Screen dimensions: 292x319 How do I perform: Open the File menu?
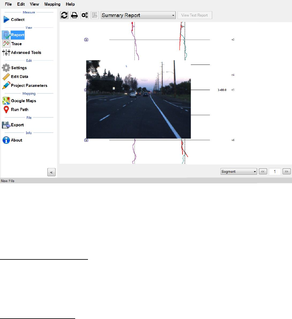tap(8, 4)
